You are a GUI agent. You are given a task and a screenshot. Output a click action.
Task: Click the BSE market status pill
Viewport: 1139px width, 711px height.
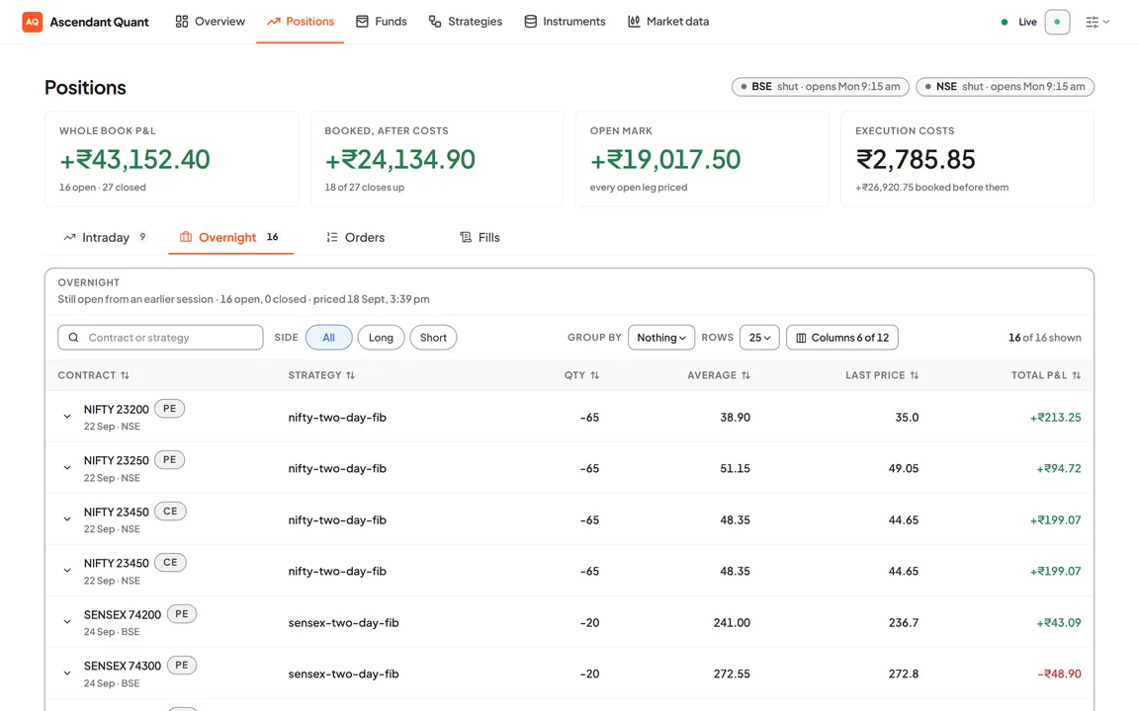[820, 86]
